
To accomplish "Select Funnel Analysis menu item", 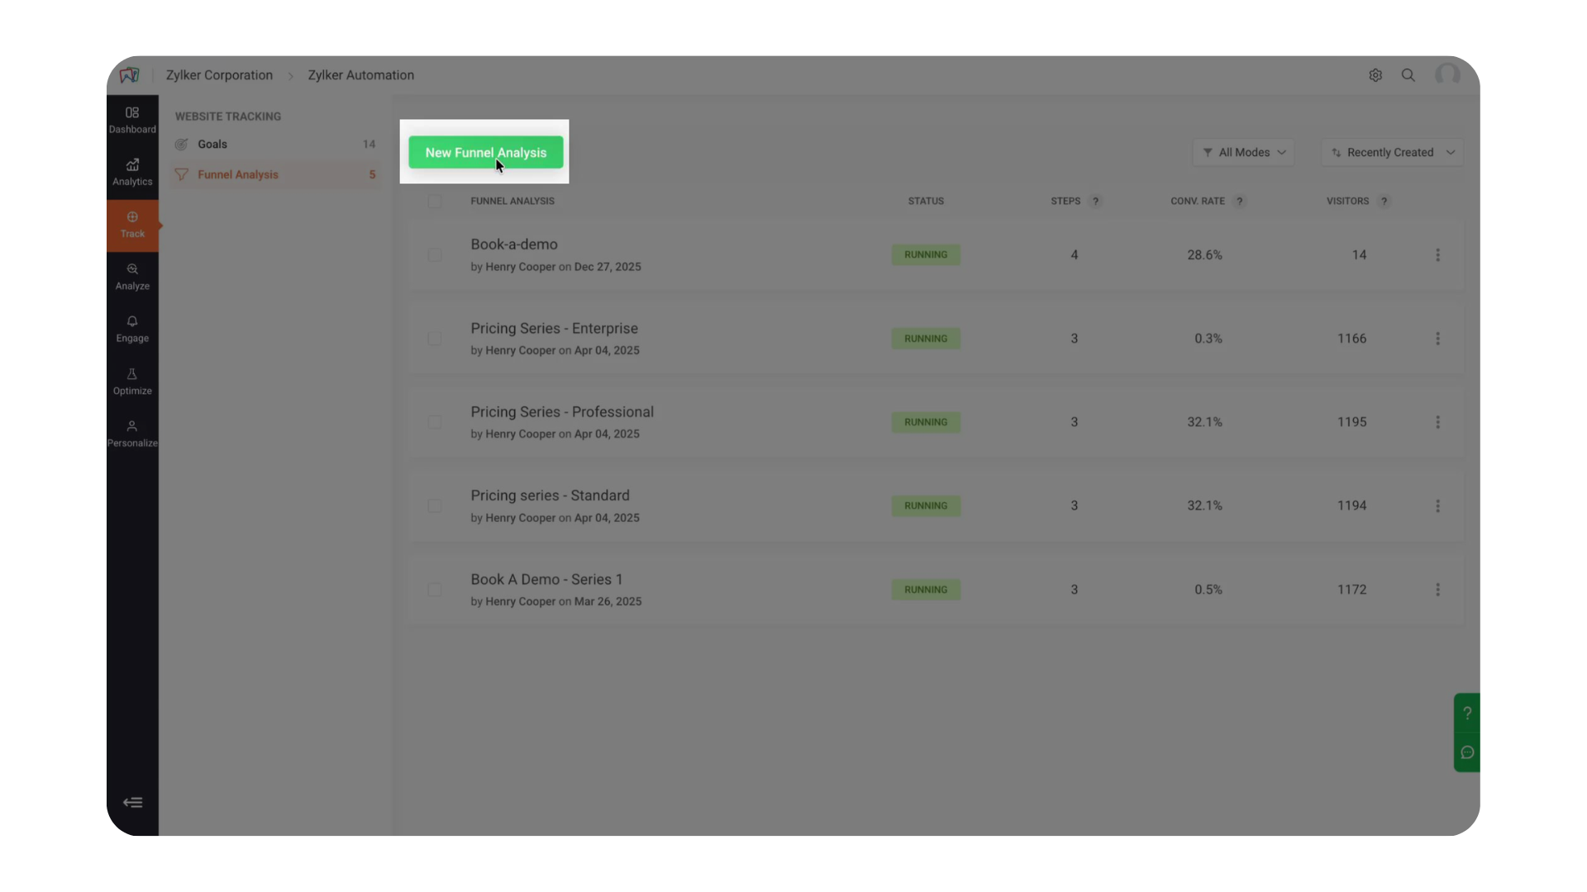I will pyautogui.click(x=238, y=175).
